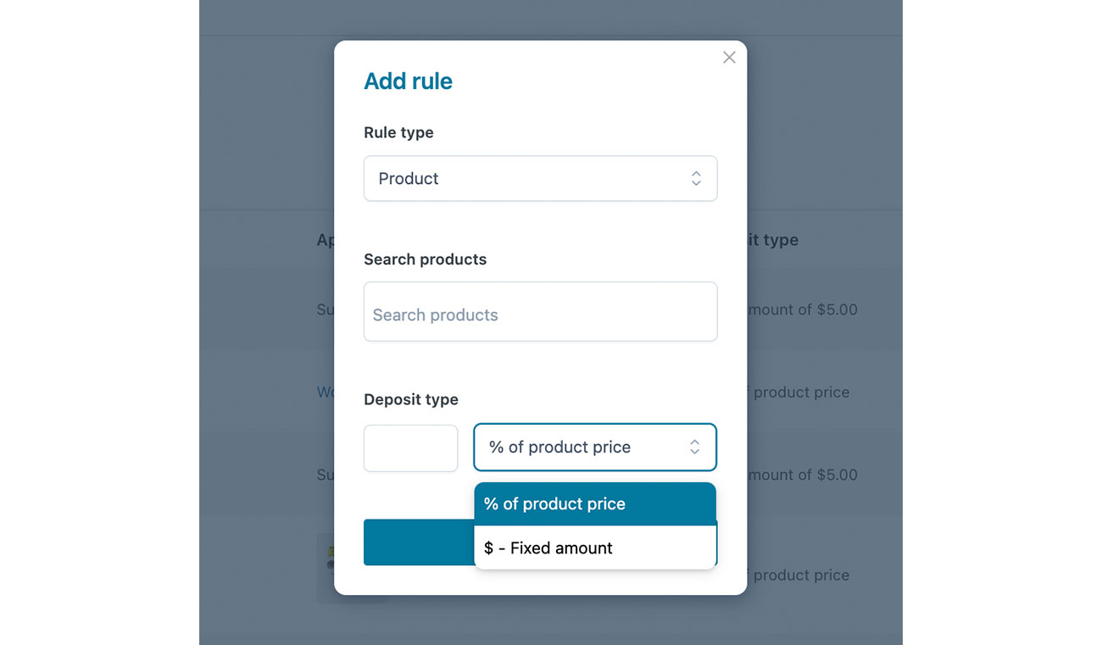1102x645 pixels.
Task: Click the Add rule dialog heading
Action: point(408,81)
